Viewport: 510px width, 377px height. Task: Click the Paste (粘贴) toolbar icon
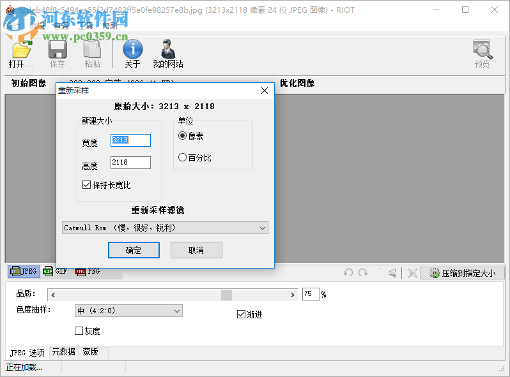(92, 49)
